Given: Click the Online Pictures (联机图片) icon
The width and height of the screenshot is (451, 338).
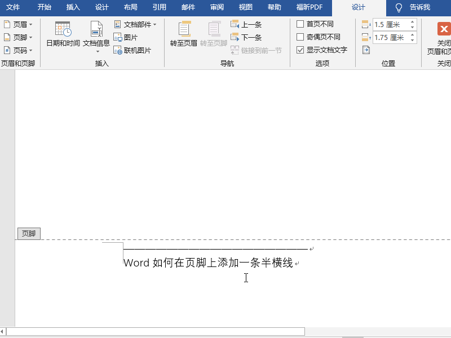Looking at the screenshot, I should click(118, 50).
